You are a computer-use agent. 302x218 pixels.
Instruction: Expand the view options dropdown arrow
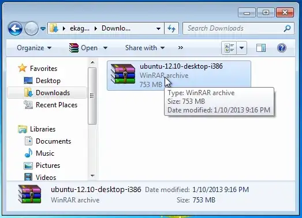coord(242,48)
